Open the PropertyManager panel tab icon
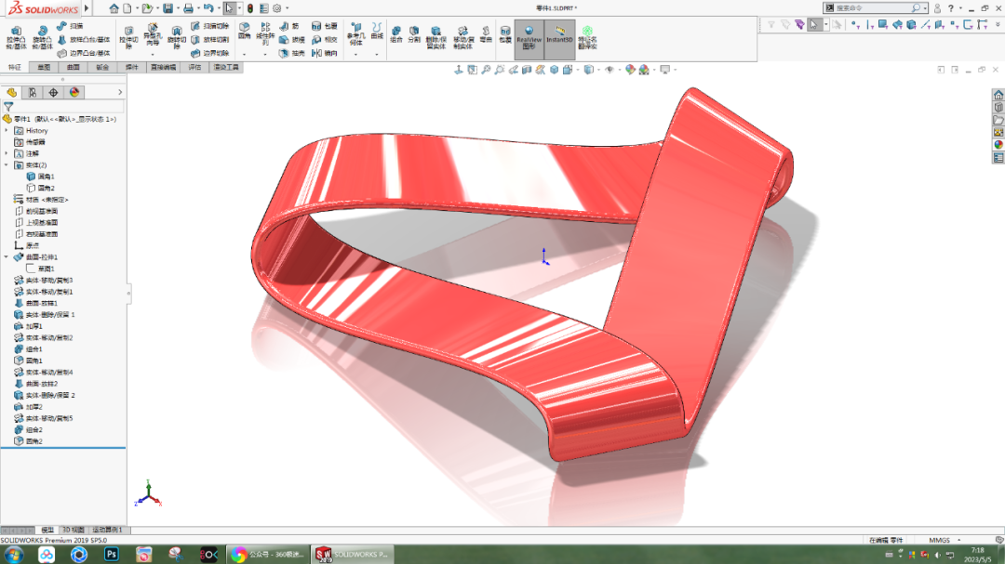1005x564 pixels. coord(33,92)
